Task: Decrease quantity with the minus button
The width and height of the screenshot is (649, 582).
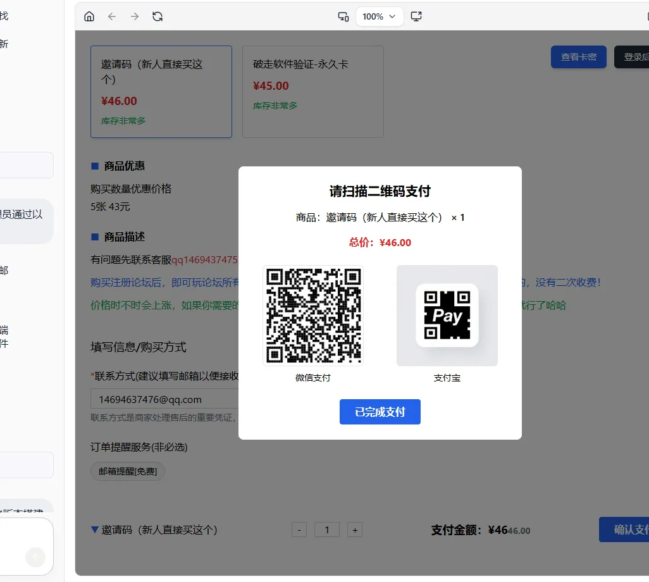Action: (299, 529)
